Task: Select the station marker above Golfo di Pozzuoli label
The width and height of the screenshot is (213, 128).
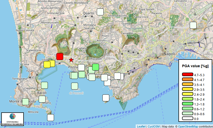Action: [x=74, y=86]
